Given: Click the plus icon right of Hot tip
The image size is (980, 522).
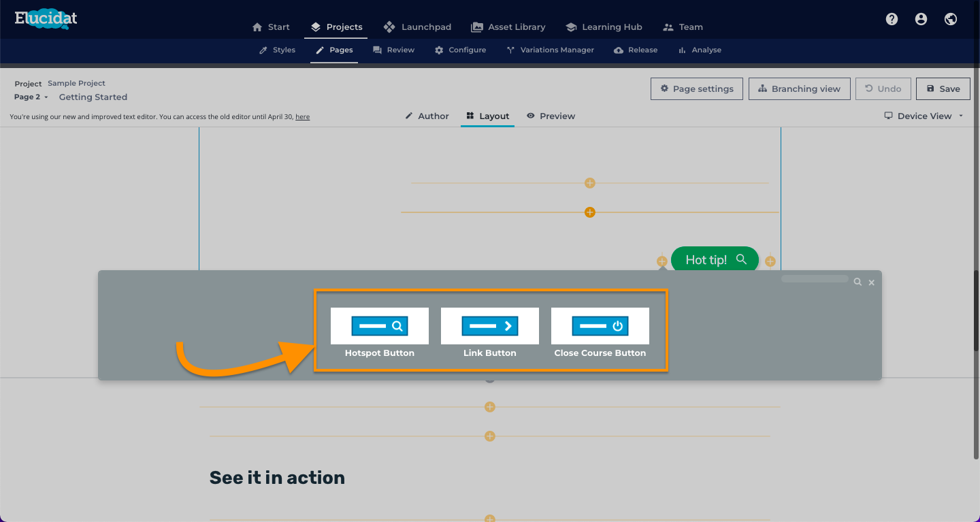Looking at the screenshot, I should coord(770,261).
